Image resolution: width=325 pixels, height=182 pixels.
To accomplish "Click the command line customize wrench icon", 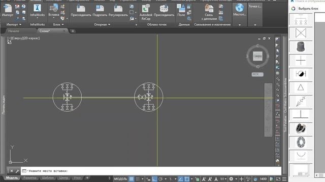I will coord(17,171).
